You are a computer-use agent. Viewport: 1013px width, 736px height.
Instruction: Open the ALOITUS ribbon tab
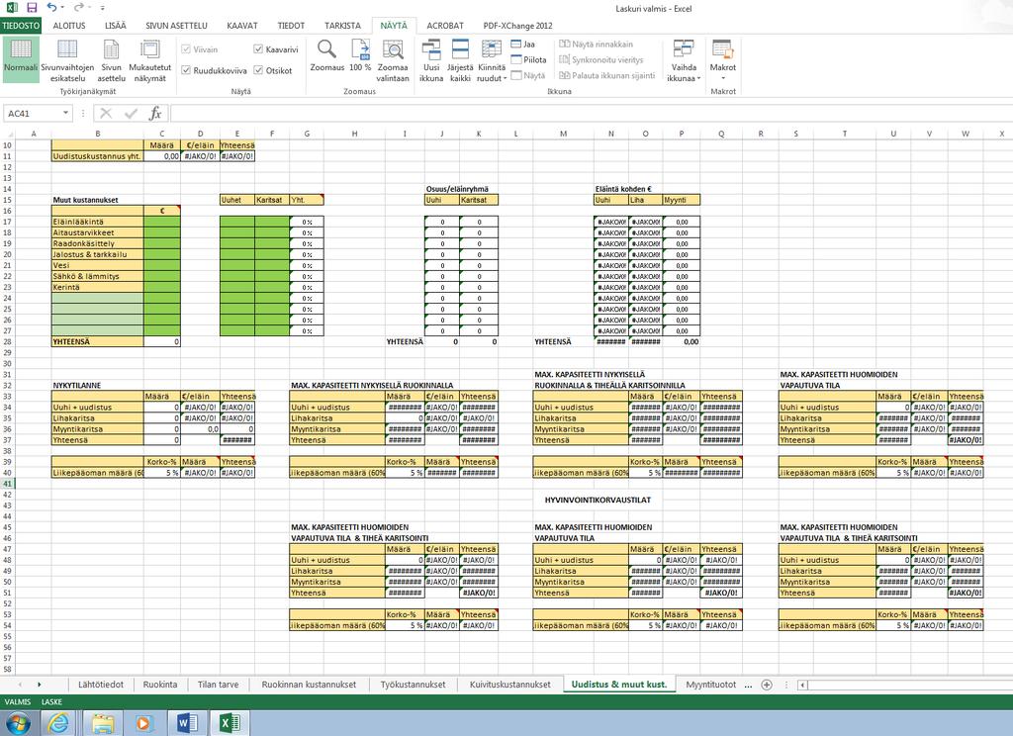point(69,25)
